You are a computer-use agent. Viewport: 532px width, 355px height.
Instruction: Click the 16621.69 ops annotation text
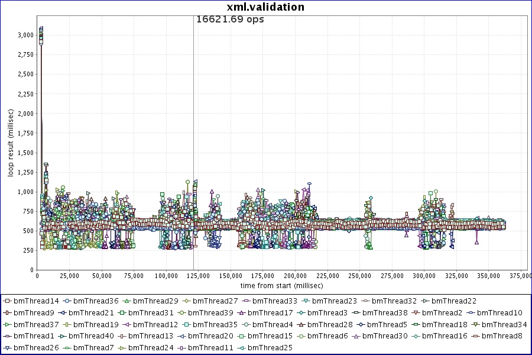(230, 20)
